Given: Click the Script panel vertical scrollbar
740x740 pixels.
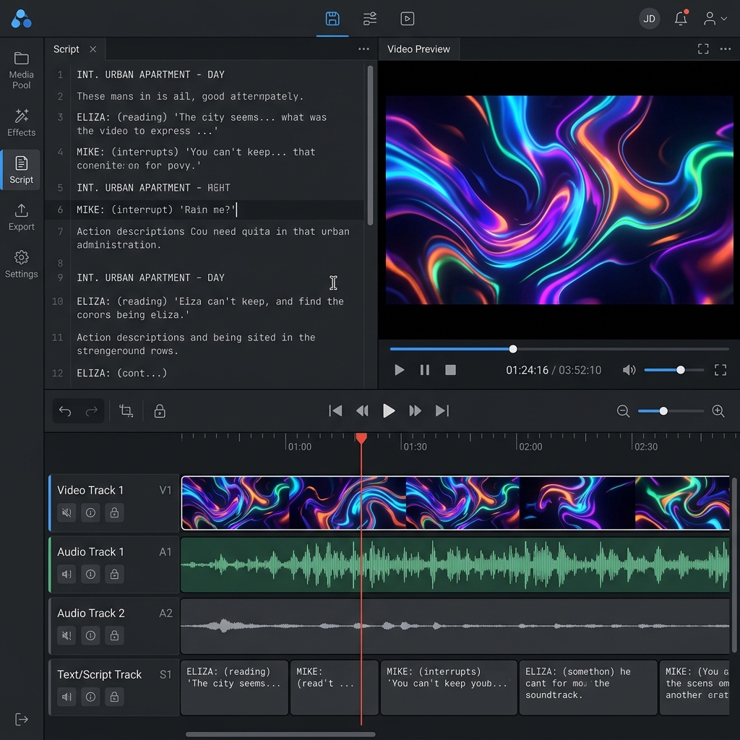Looking at the screenshot, I should 370,145.
